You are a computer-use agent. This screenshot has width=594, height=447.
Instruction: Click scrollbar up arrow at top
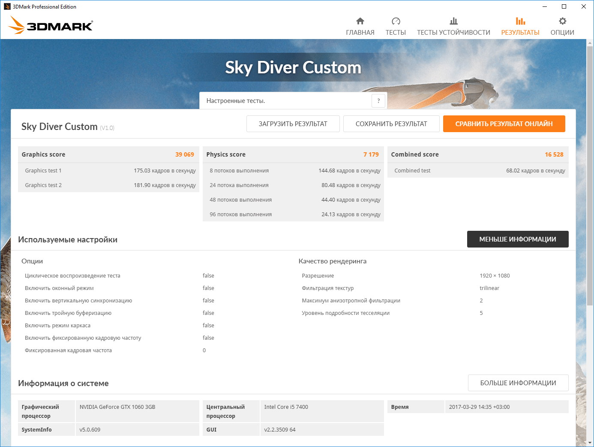tap(590, 43)
